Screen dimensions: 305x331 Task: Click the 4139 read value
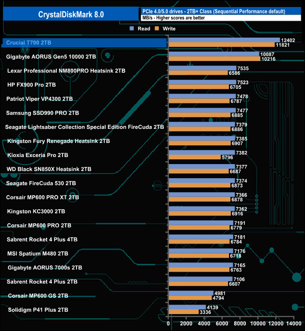pyautogui.click(x=212, y=307)
